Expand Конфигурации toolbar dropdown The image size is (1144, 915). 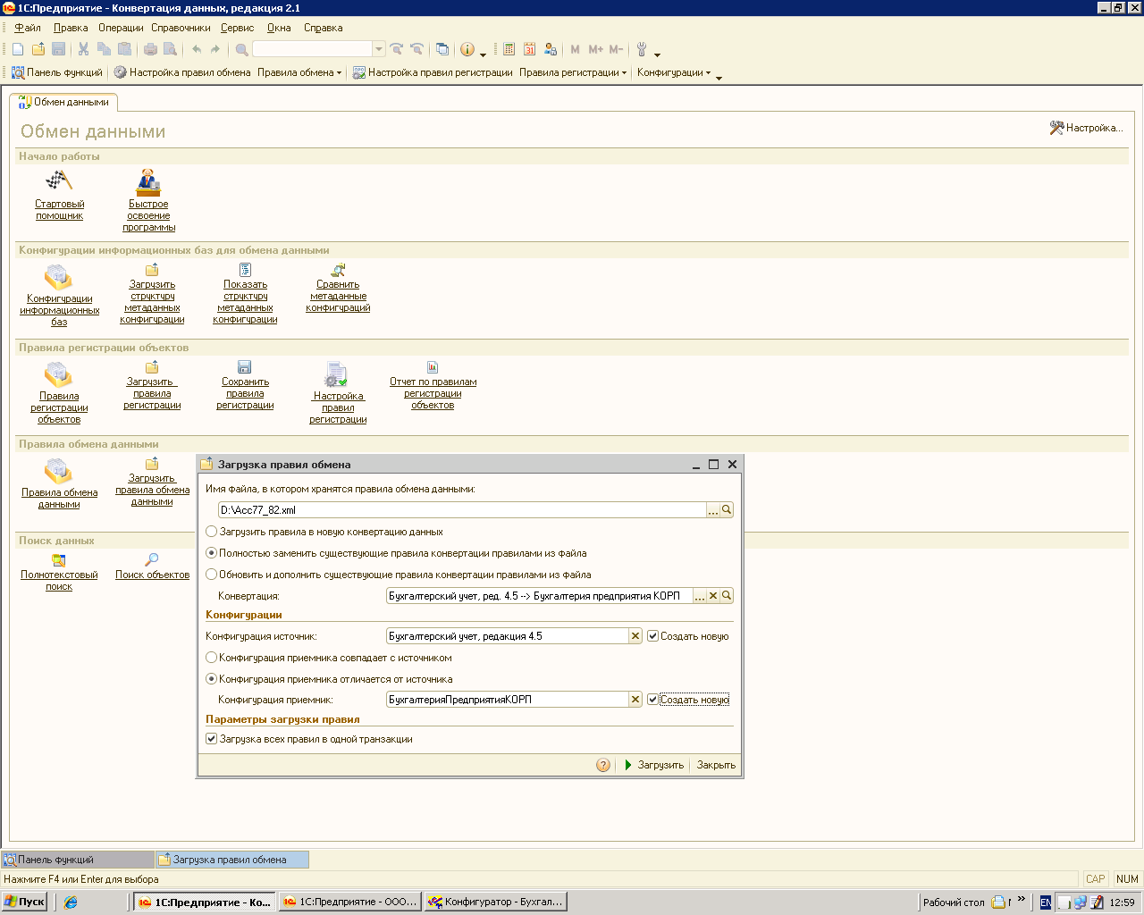[x=674, y=72]
